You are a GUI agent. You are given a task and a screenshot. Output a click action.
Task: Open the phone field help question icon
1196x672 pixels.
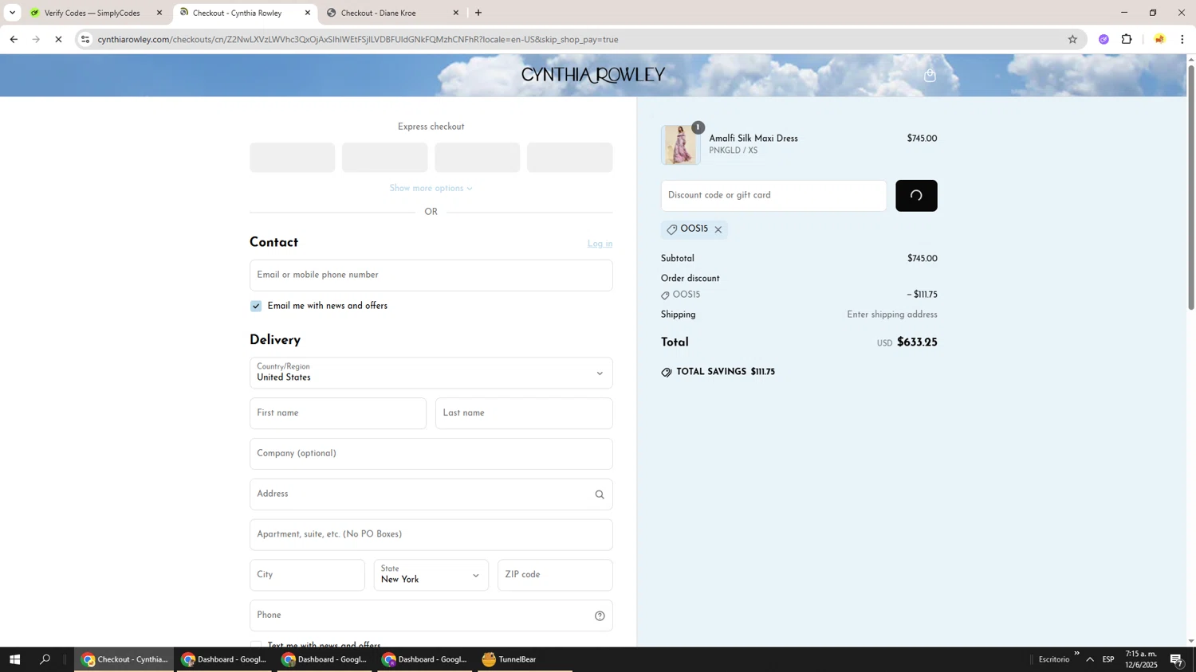(x=600, y=615)
